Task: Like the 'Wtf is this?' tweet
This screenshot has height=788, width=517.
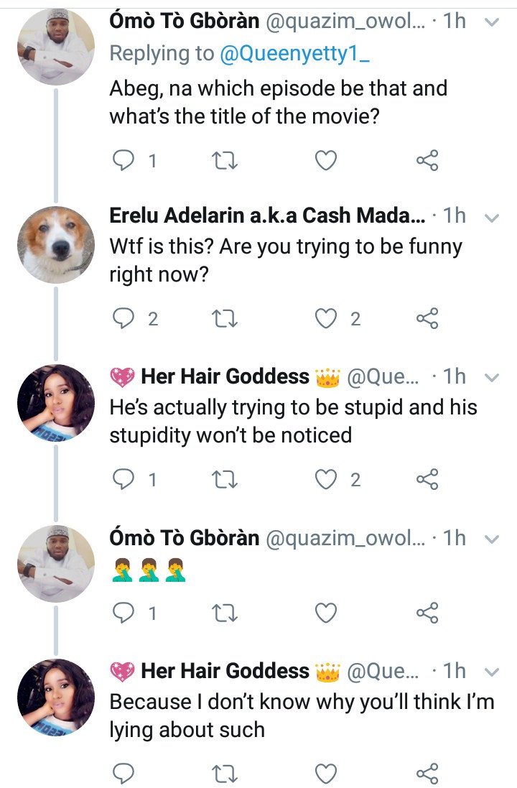Action: (327, 318)
